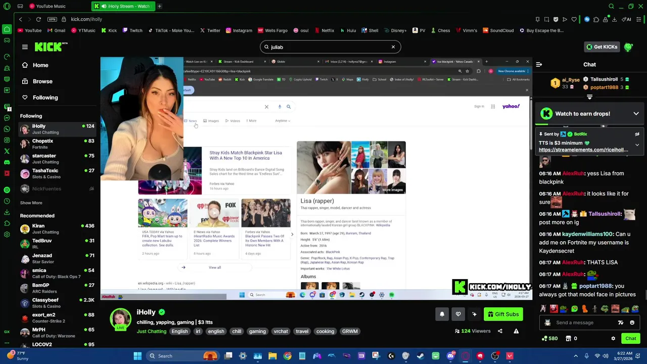The height and width of the screenshot is (364, 647).
Task: Open the chat shop icon
Action: click(x=568, y=339)
